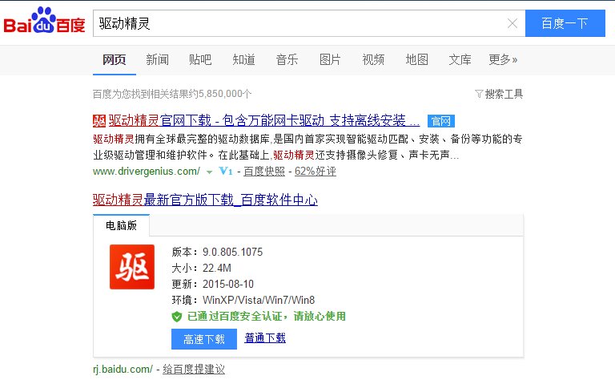Click the V1 credibility icon
This screenshot has height=380, width=615.
pos(225,172)
